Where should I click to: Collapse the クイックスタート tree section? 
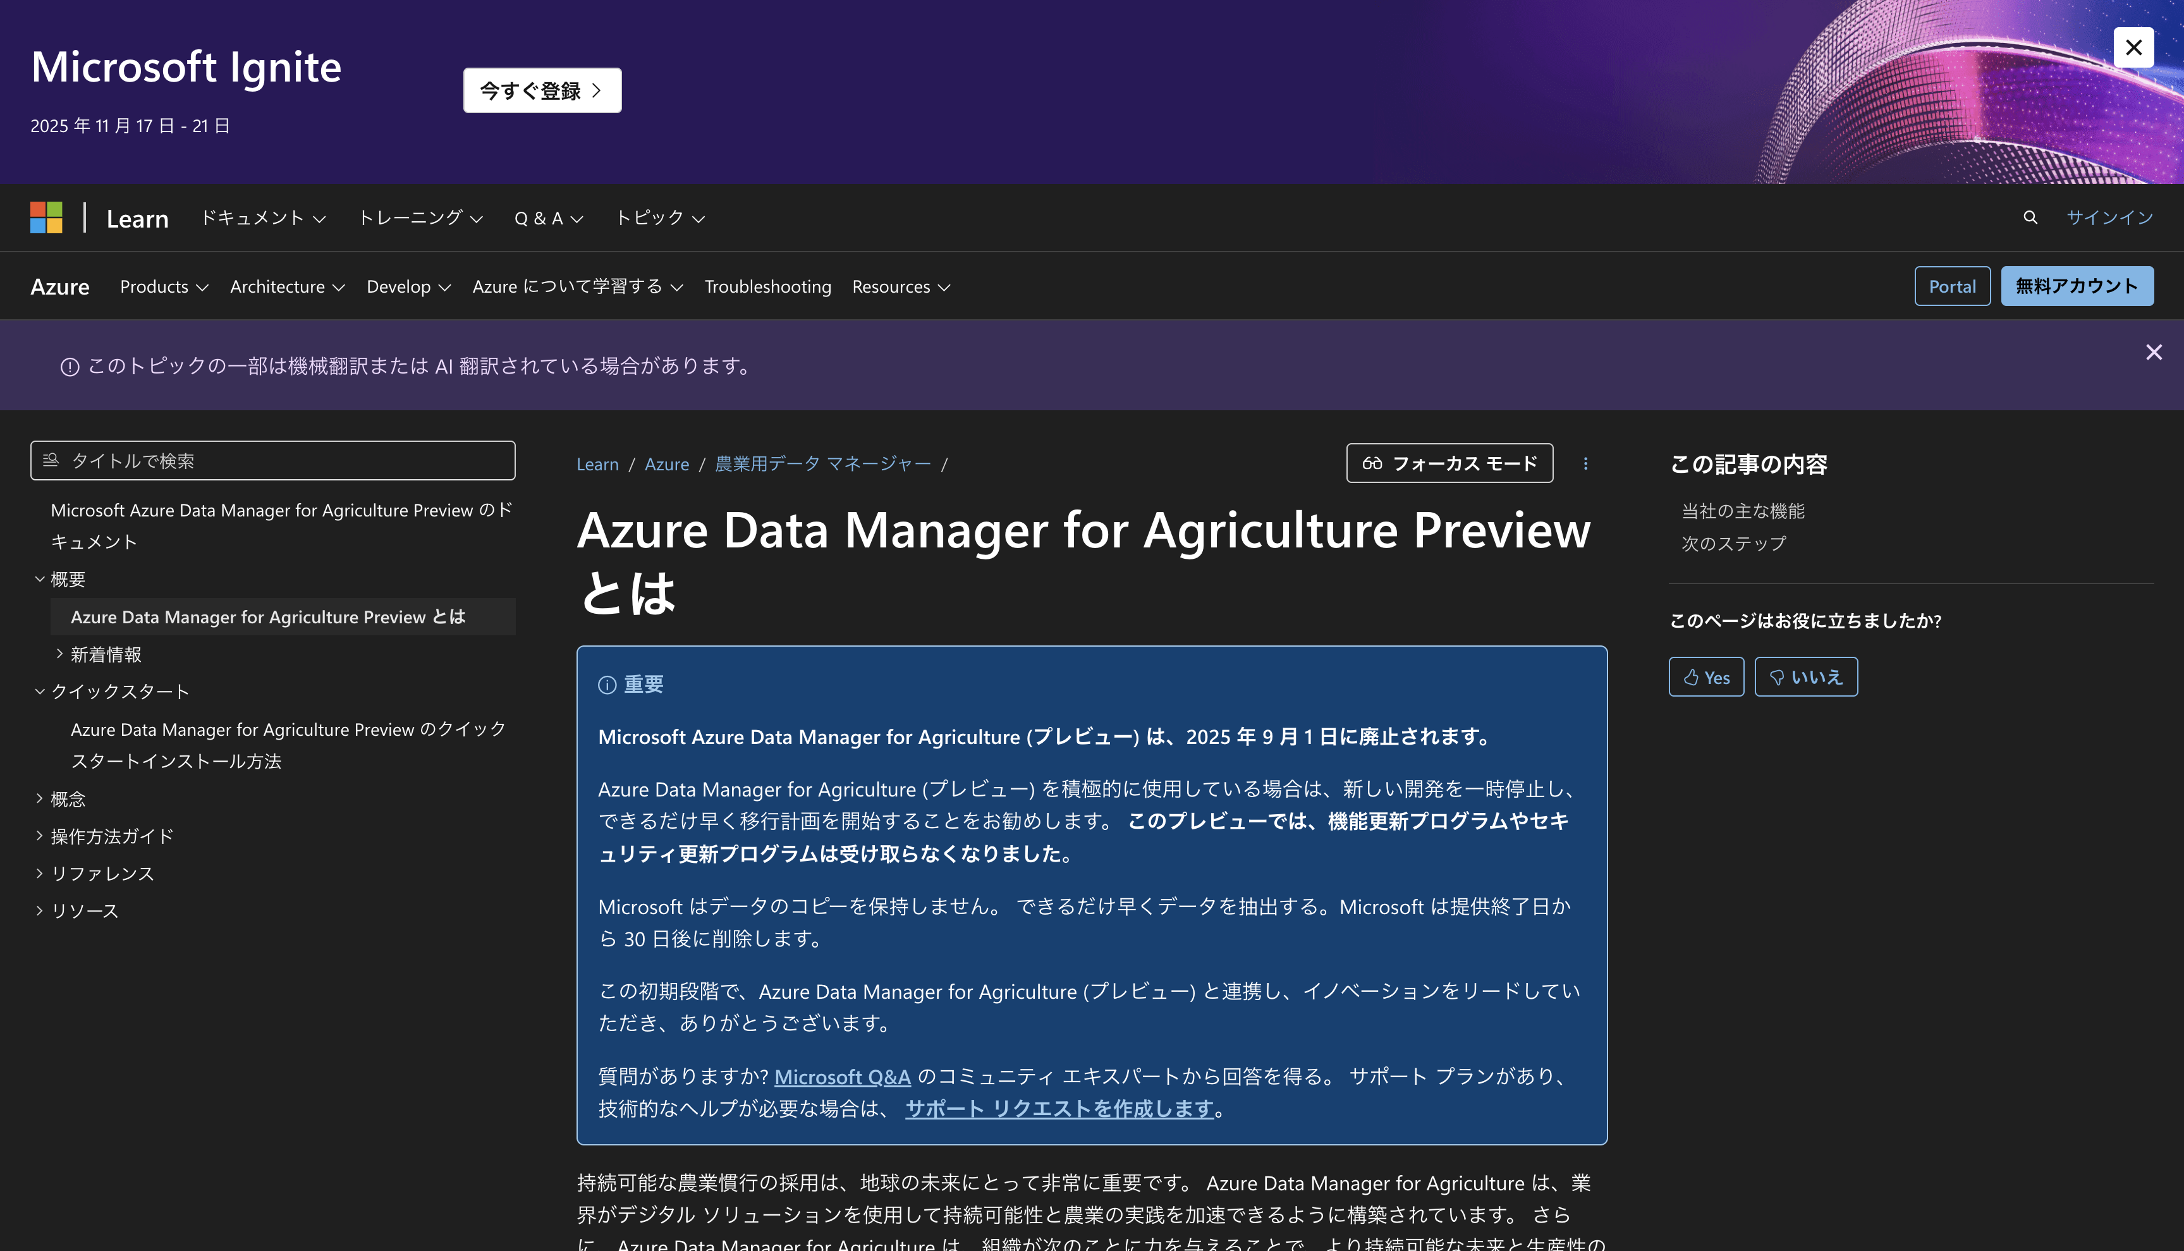[40, 692]
